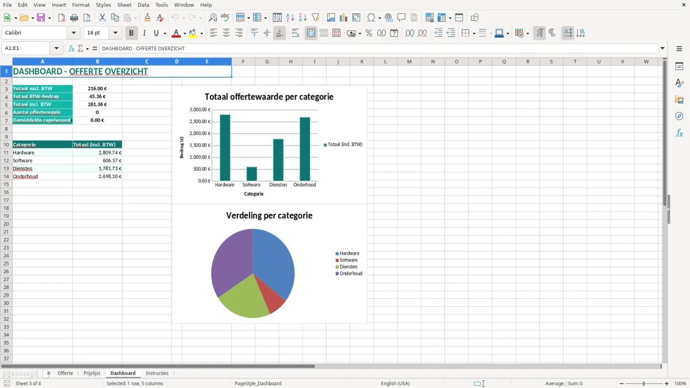
Task: Expand the formula bar arrow
Action: point(662,49)
